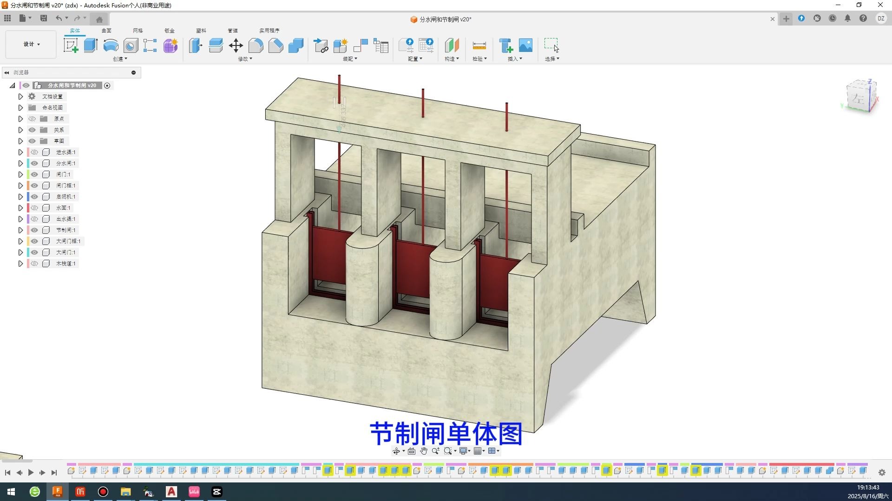892x501 pixels.
Task: Show the 水面:1 component
Action: [34, 208]
